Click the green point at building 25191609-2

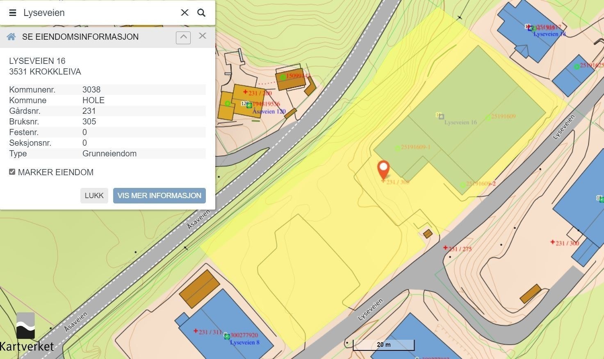[463, 185]
